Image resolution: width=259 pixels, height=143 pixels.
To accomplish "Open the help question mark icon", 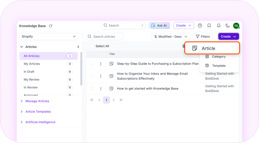I will pos(200,26).
